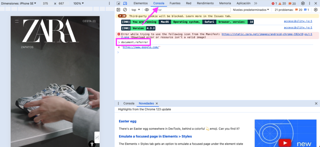Open the top context dropdown

(136, 10)
